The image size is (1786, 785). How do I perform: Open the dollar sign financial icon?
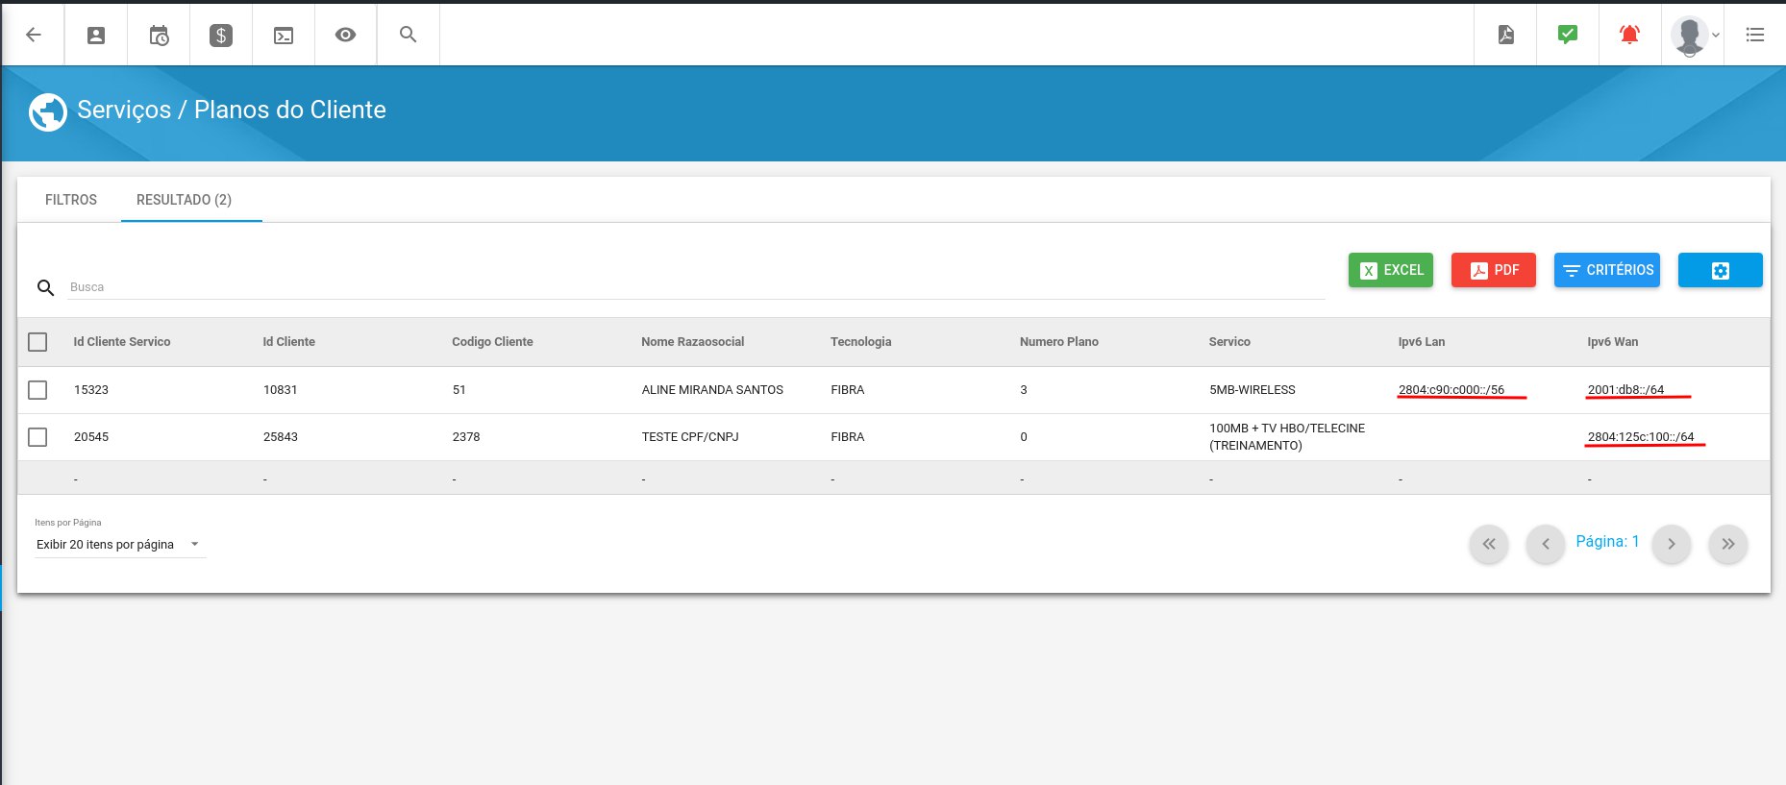pyautogui.click(x=221, y=36)
